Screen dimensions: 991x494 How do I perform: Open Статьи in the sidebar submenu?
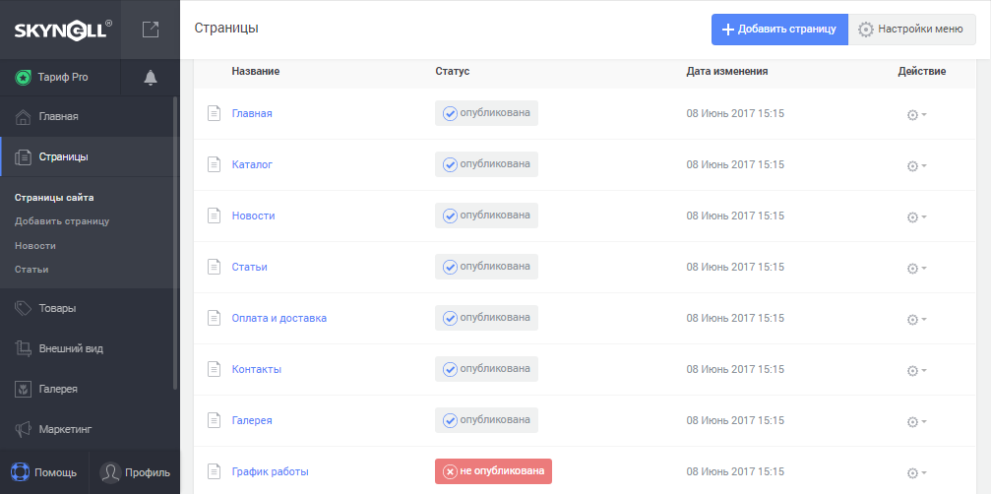tap(31, 269)
